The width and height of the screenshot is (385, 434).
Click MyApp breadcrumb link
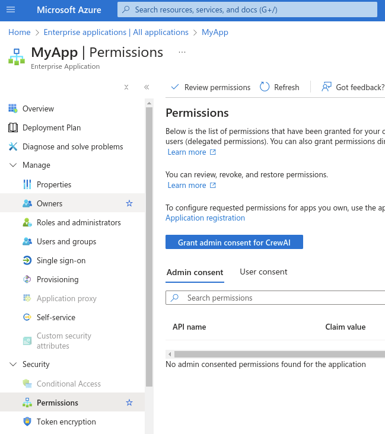(x=215, y=32)
